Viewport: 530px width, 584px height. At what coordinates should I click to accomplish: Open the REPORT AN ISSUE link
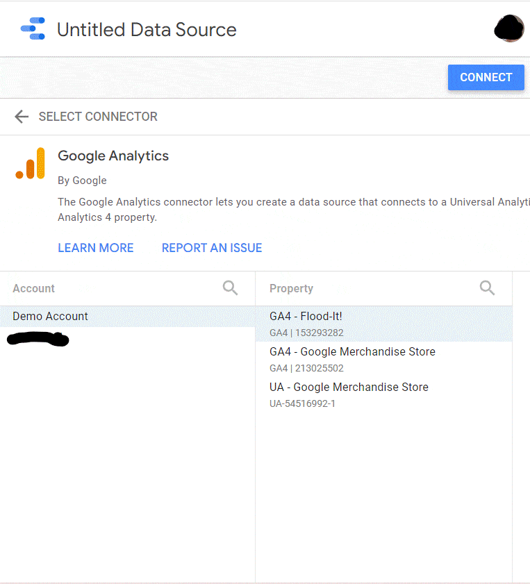(212, 248)
